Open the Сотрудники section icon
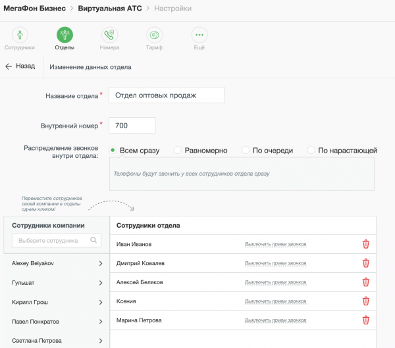395x348 pixels. tap(20, 35)
